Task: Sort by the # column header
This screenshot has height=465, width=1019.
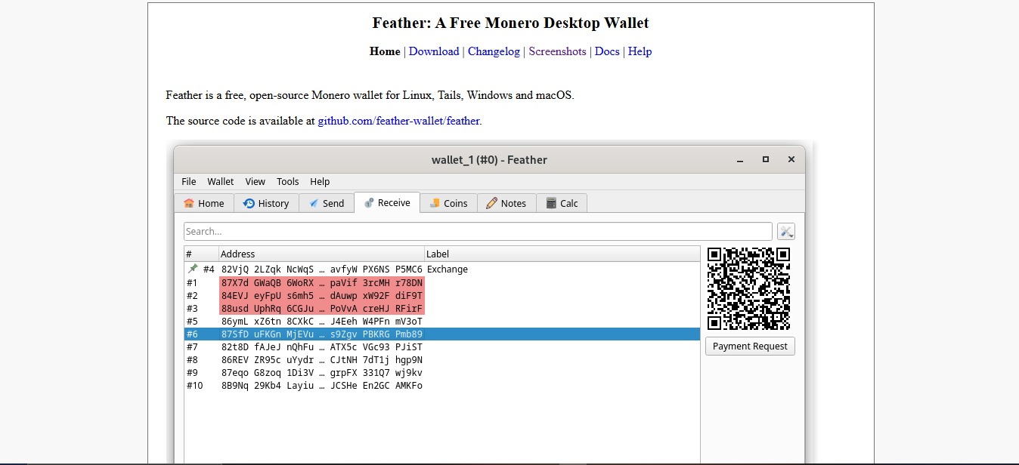Action: click(201, 254)
